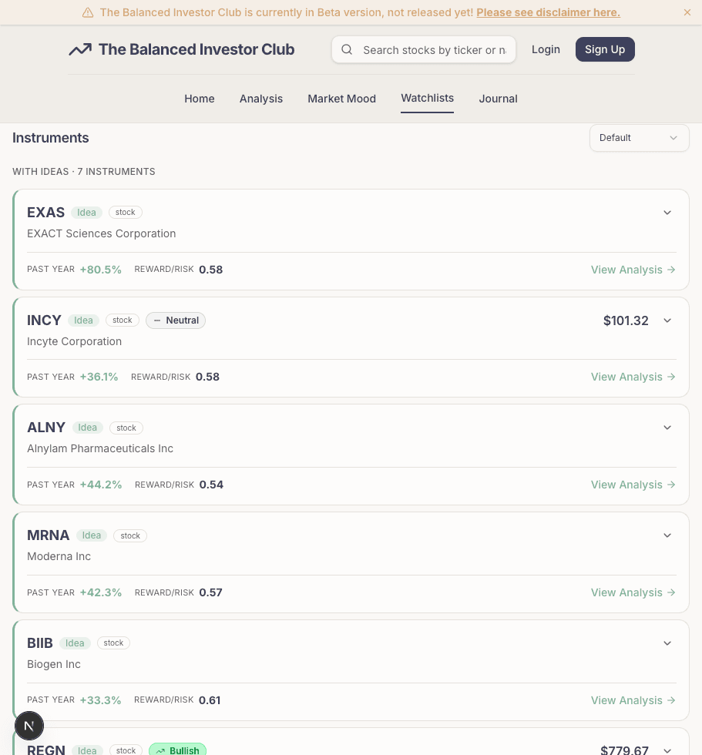Switch to the Market Mood tab
702x755 pixels.
point(341,99)
